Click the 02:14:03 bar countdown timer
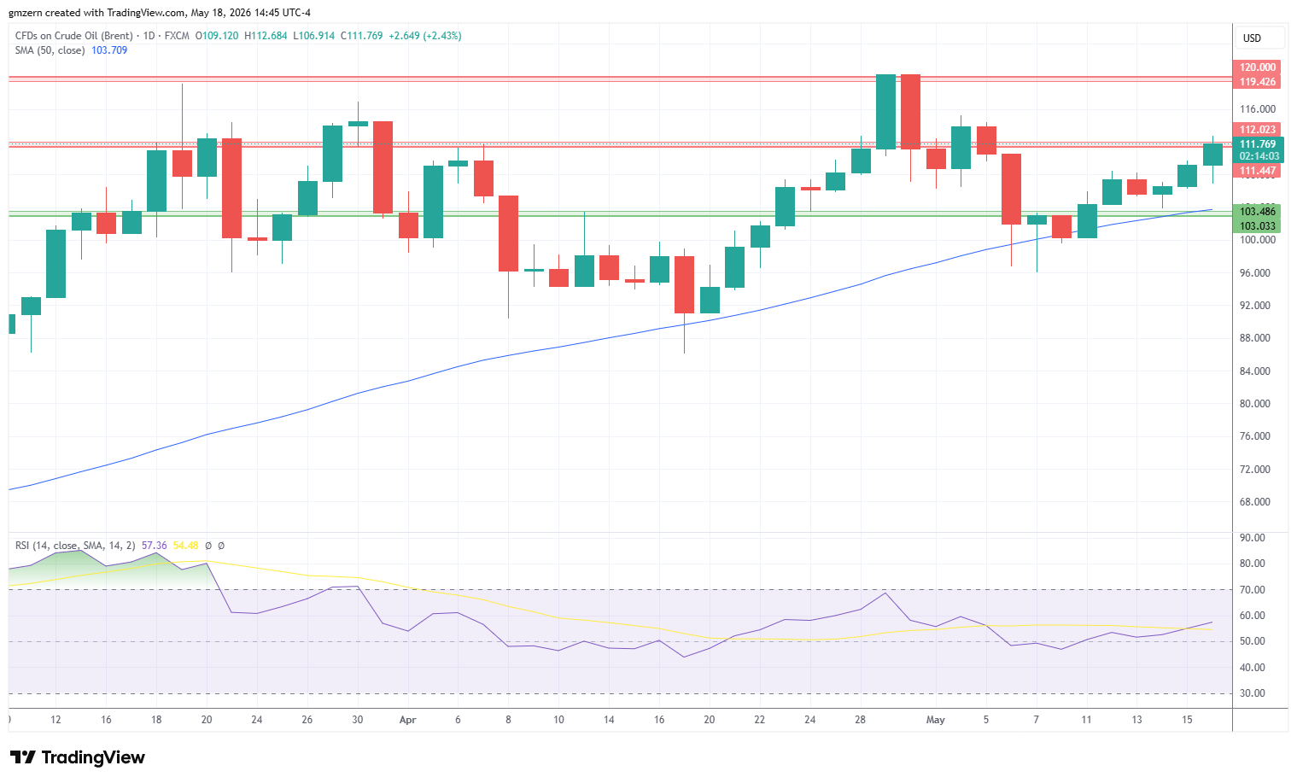1297x783 pixels. tap(1259, 156)
